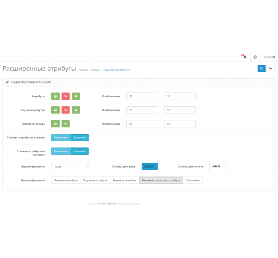Toggle red link icon in Атрибуты row
This screenshot has width=278, height=258.
coord(66,96)
